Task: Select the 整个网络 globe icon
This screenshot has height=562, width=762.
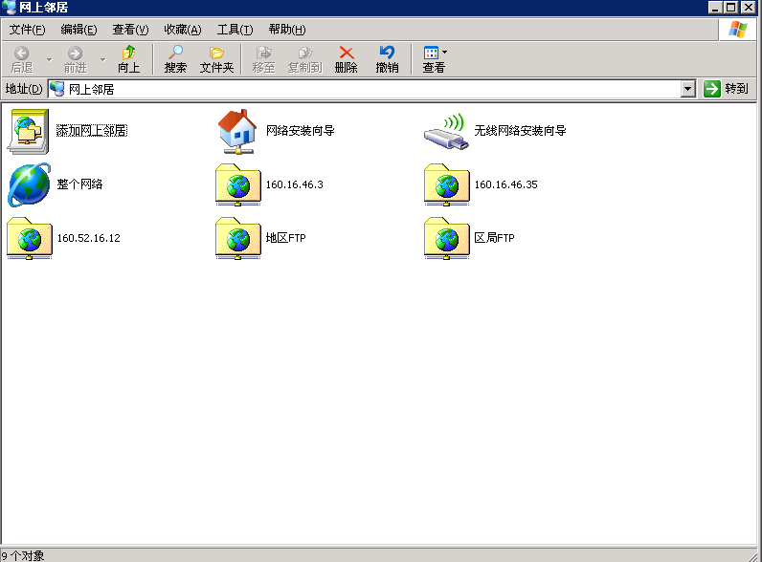Action: (x=29, y=184)
